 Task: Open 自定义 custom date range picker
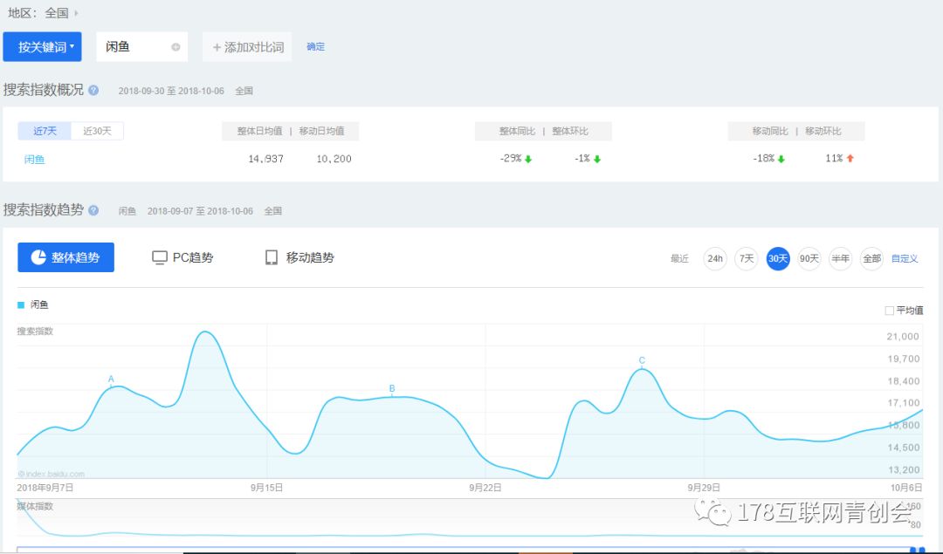(904, 258)
